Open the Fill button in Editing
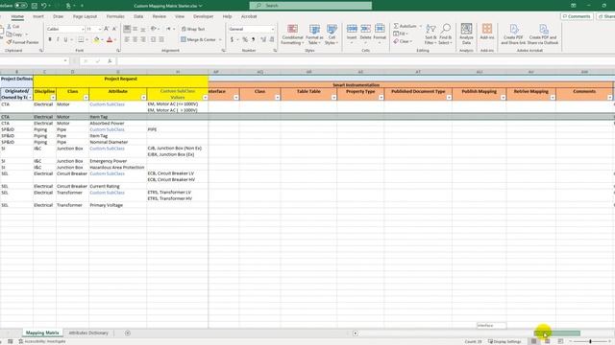Screen dimensions: 615x345 click(x=400, y=34)
